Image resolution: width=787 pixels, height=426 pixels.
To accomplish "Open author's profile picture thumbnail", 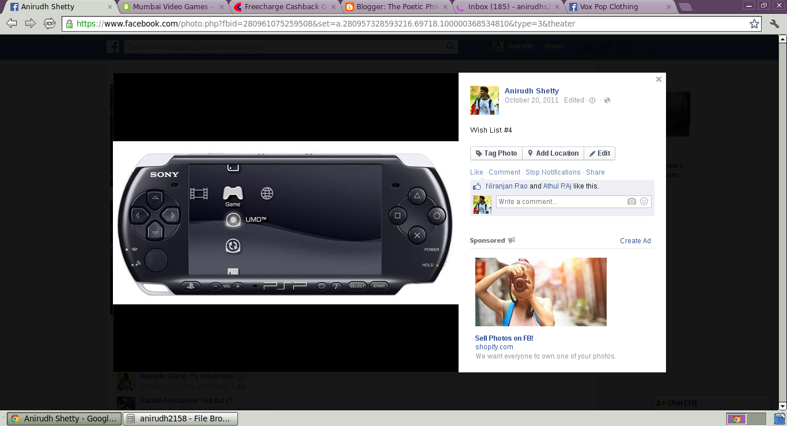I will 485,100.
